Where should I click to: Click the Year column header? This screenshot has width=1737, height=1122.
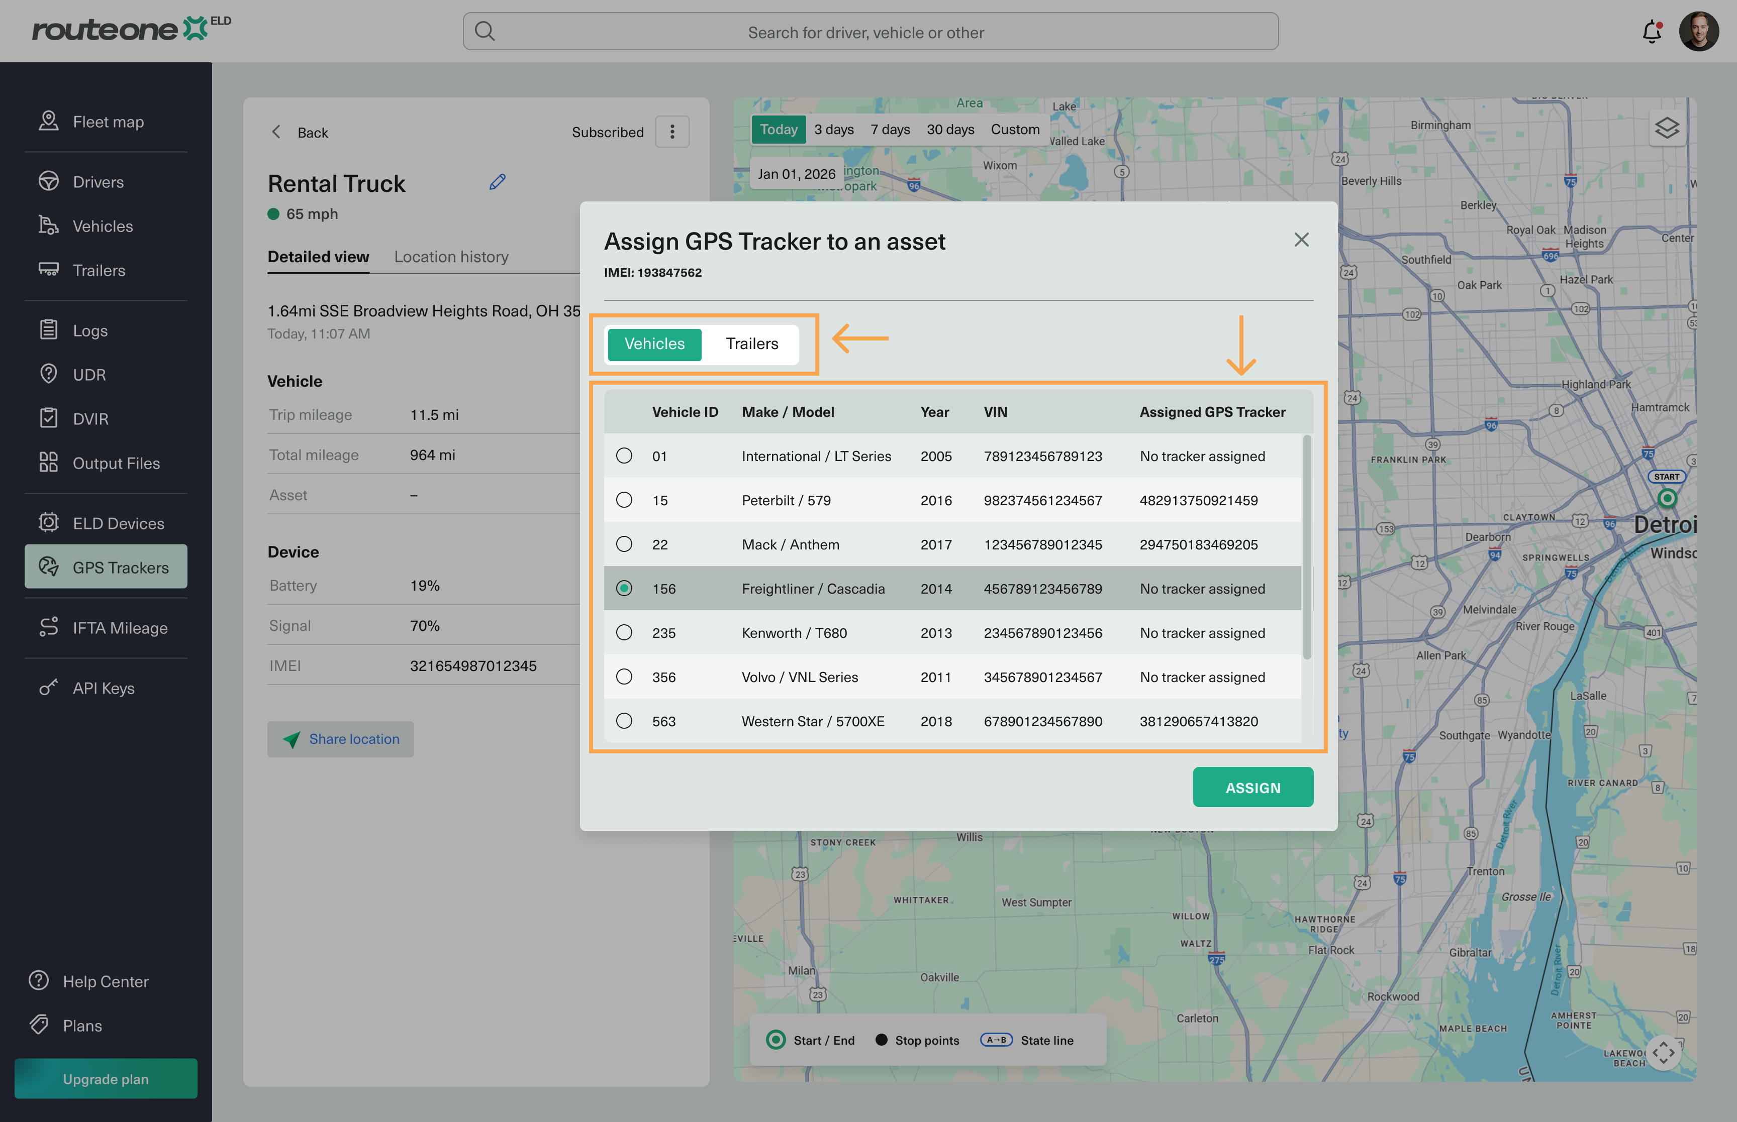(x=934, y=412)
